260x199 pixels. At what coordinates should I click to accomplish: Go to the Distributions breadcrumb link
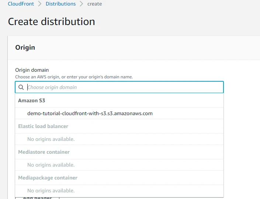click(60, 4)
